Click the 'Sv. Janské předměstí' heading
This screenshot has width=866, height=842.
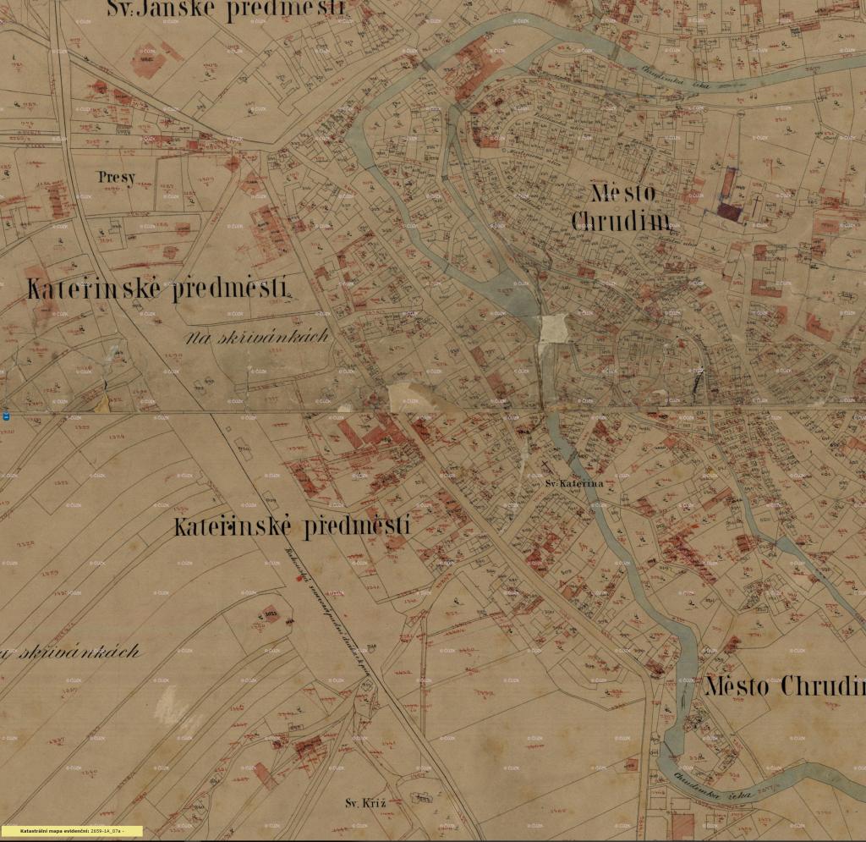[x=226, y=9]
